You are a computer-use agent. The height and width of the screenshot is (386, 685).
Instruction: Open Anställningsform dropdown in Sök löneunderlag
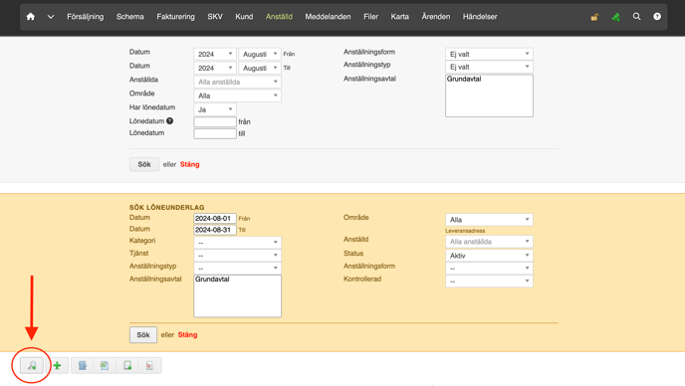tap(489, 268)
